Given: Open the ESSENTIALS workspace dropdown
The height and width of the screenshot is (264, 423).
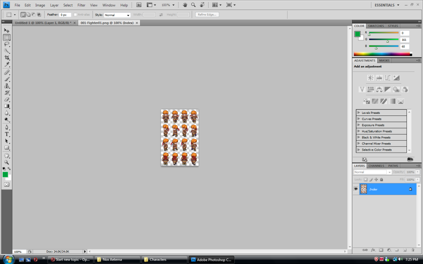Looking at the screenshot, I should pyautogui.click(x=387, y=5).
